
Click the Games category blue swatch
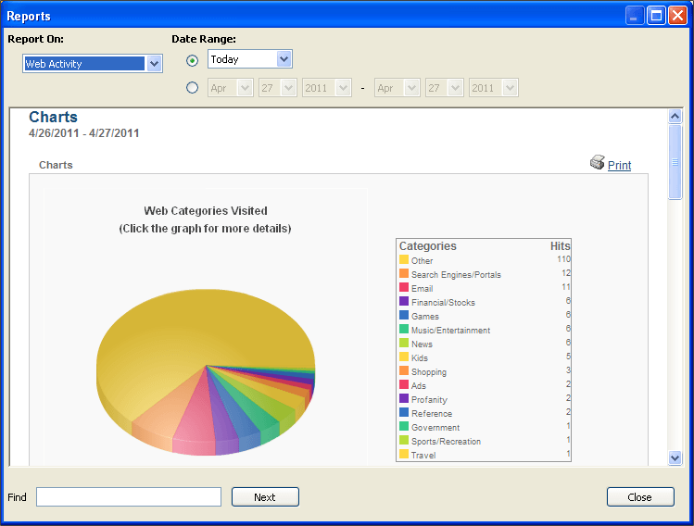tap(404, 315)
